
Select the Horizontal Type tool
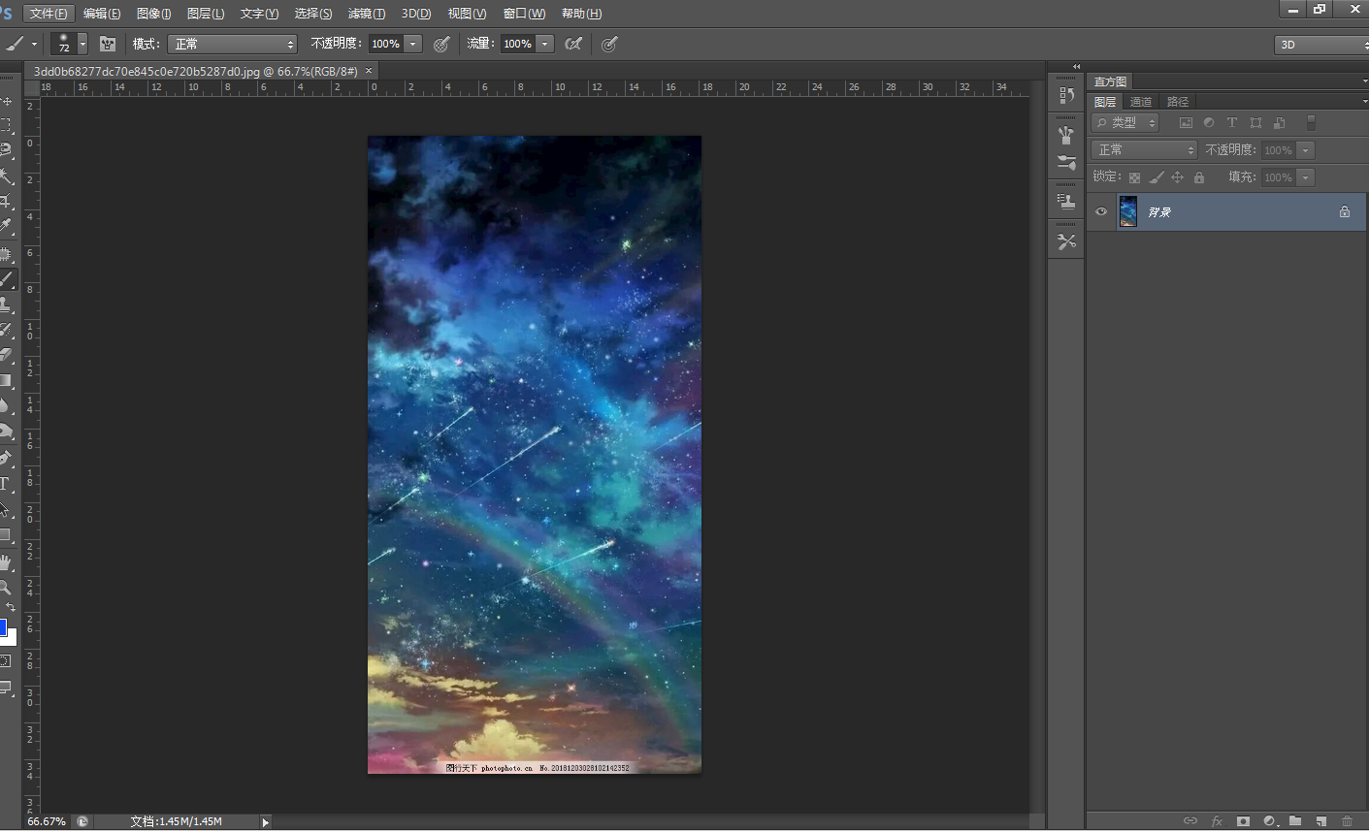5,484
